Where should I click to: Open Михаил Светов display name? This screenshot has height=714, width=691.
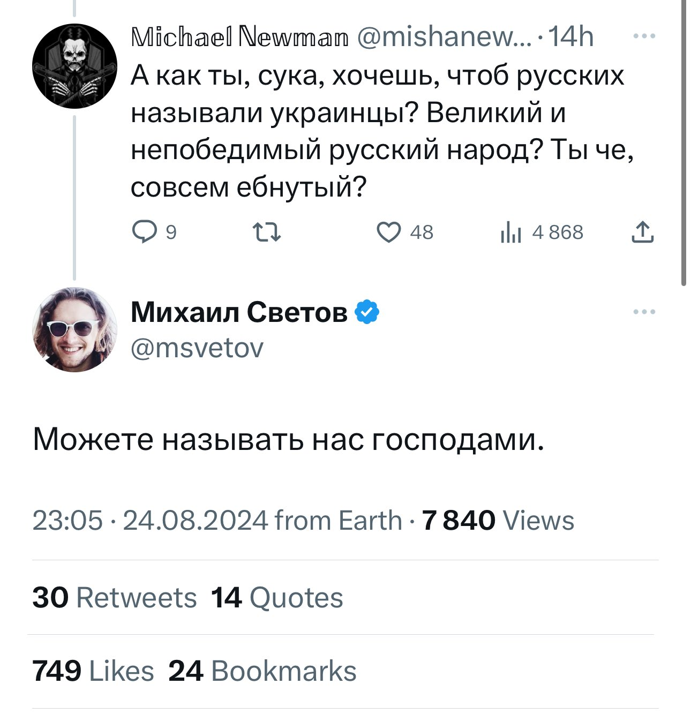pos(239,312)
